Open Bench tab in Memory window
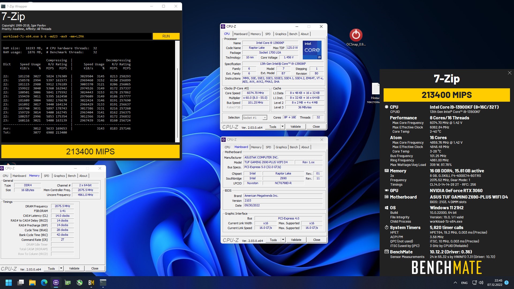Image resolution: width=514 pixels, height=289 pixels. click(x=72, y=176)
